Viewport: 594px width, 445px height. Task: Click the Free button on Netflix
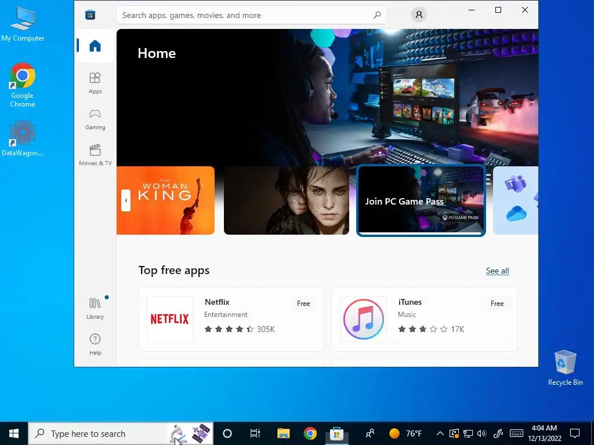(x=303, y=304)
